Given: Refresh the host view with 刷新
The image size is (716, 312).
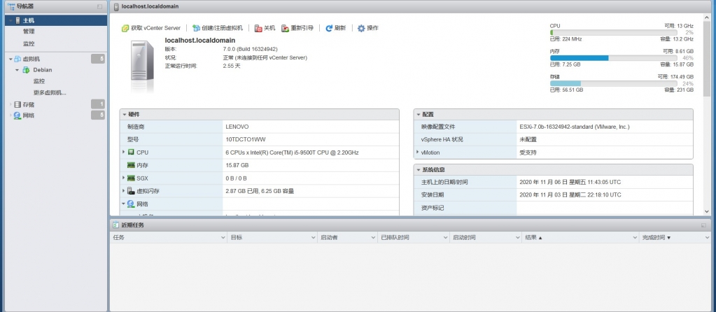Looking at the screenshot, I should click(336, 28).
